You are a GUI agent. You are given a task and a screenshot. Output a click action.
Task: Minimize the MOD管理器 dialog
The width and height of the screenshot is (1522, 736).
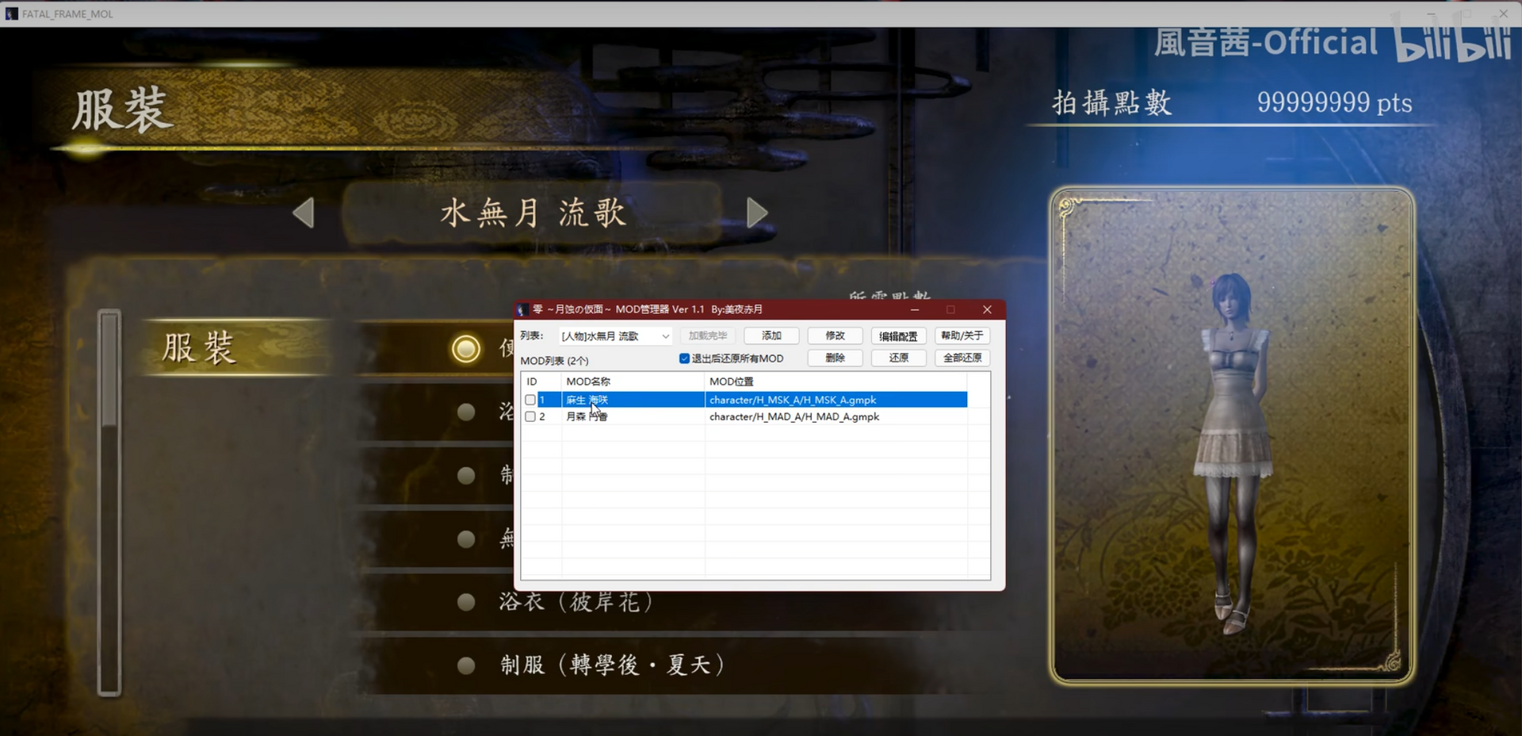tap(915, 309)
